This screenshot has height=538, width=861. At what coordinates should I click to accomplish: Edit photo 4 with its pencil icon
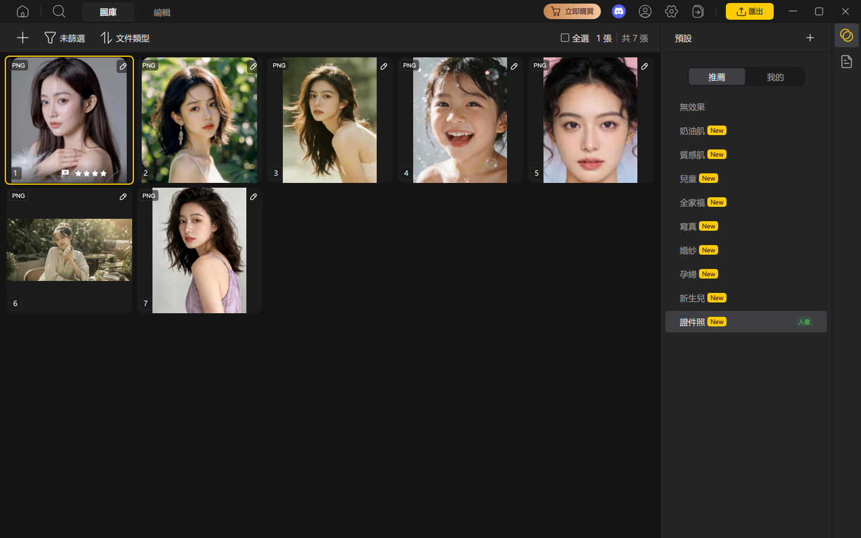[x=514, y=66]
